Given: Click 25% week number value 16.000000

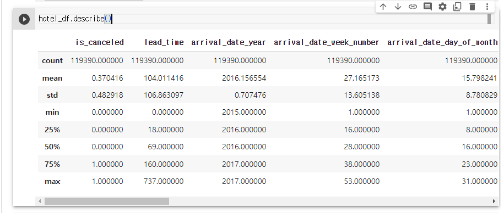Looking at the screenshot, I should pos(361,130).
